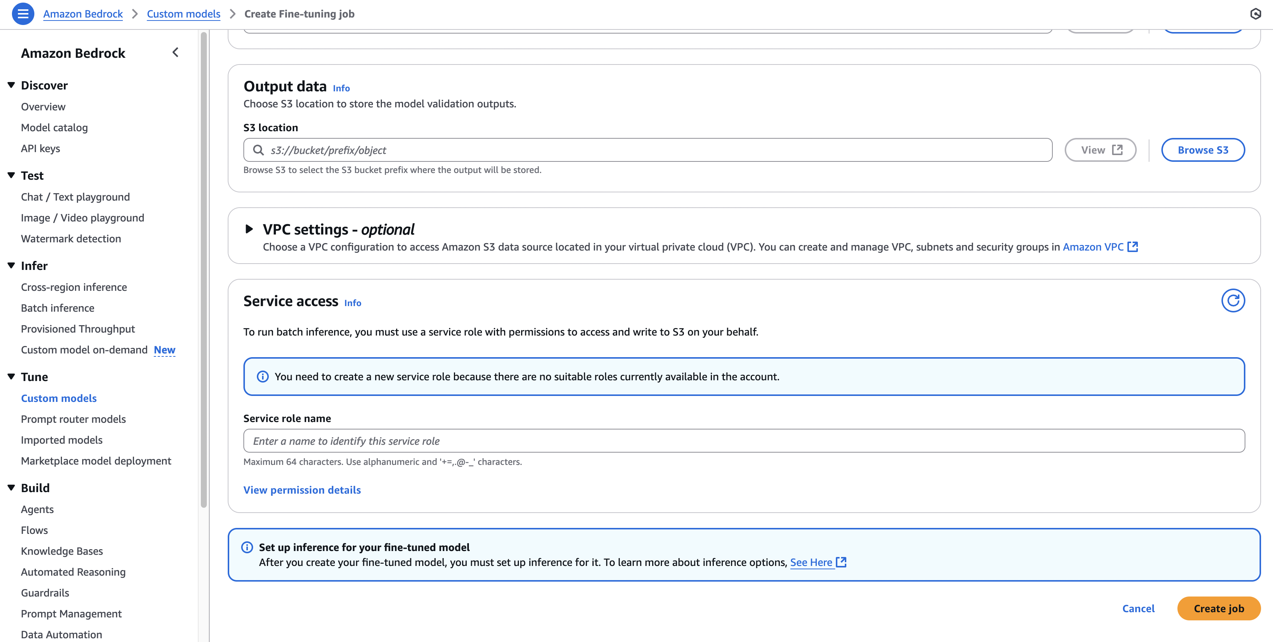Follow the See Here link
The image size is (1273, 642).
click(811, 562)
